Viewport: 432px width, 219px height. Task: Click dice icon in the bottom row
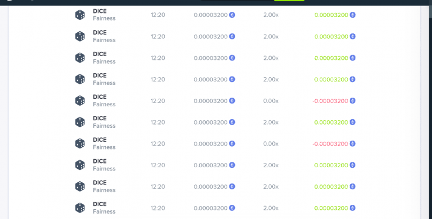[80, 208]
